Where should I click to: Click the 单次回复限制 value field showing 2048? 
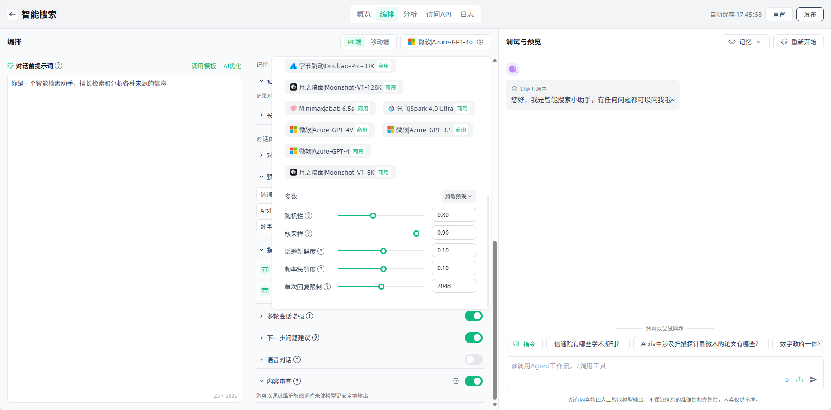click(x=454, y=286)
